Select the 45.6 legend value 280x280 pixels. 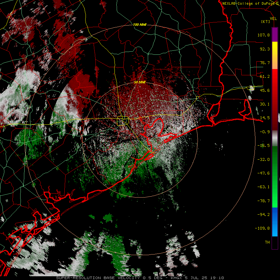coord(265,90)
